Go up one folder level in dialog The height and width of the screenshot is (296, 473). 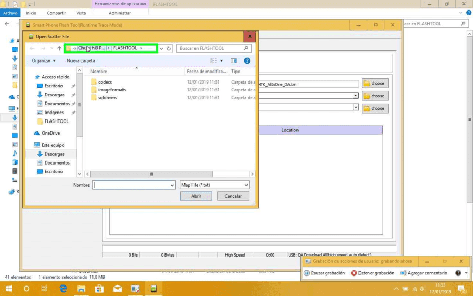pyautogui.click(x=59, y=48)
